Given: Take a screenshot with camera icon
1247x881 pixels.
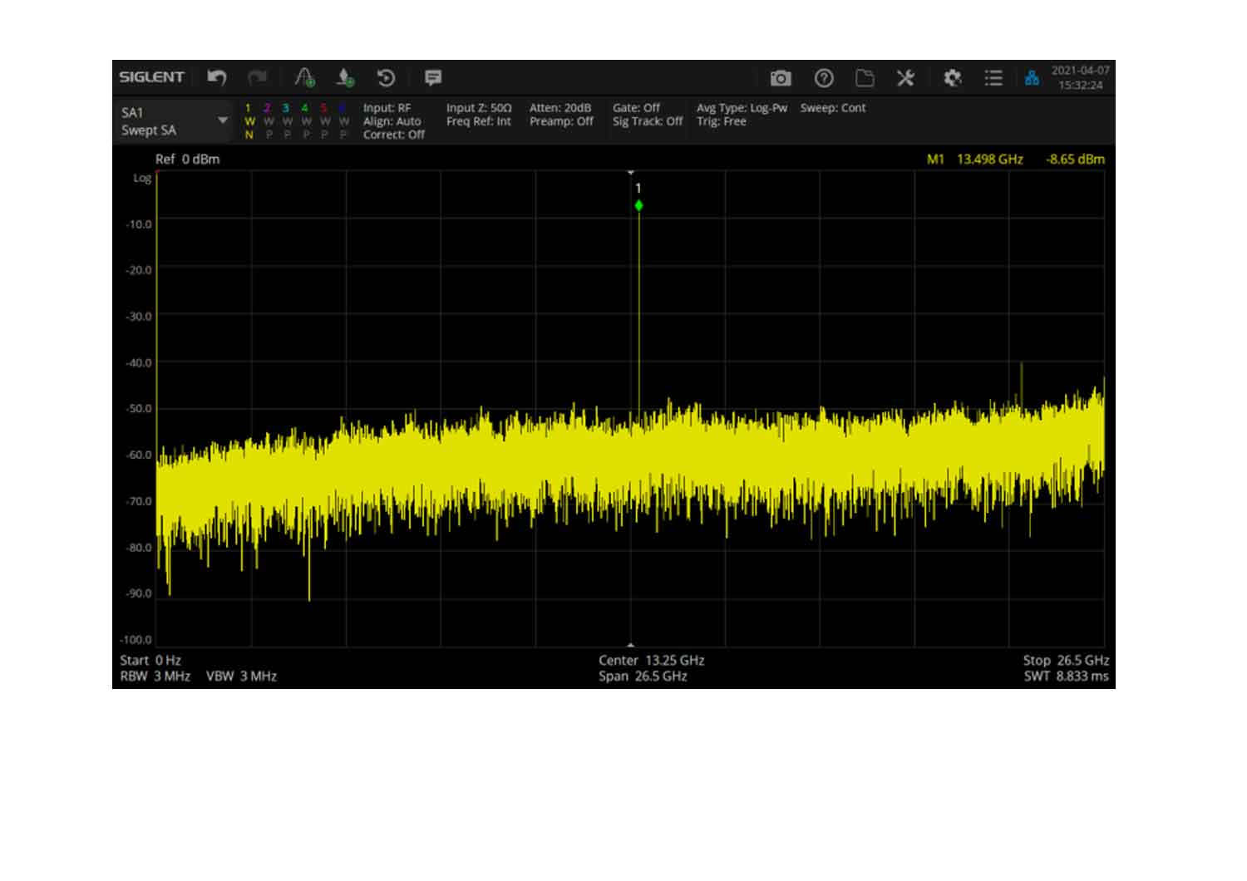Looking at the screenshot, I should click(780, 78).
